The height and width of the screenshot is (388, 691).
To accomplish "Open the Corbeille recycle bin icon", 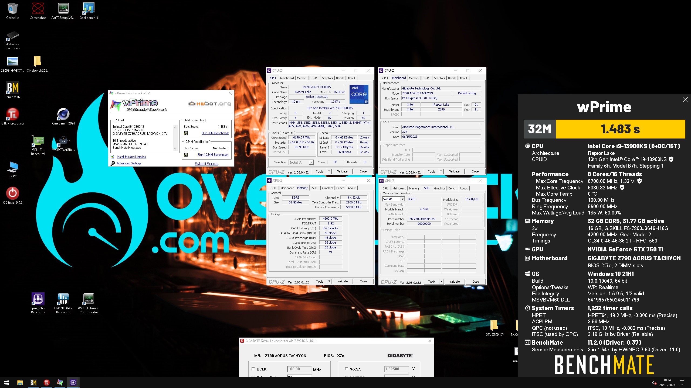I will pos(12,11).
